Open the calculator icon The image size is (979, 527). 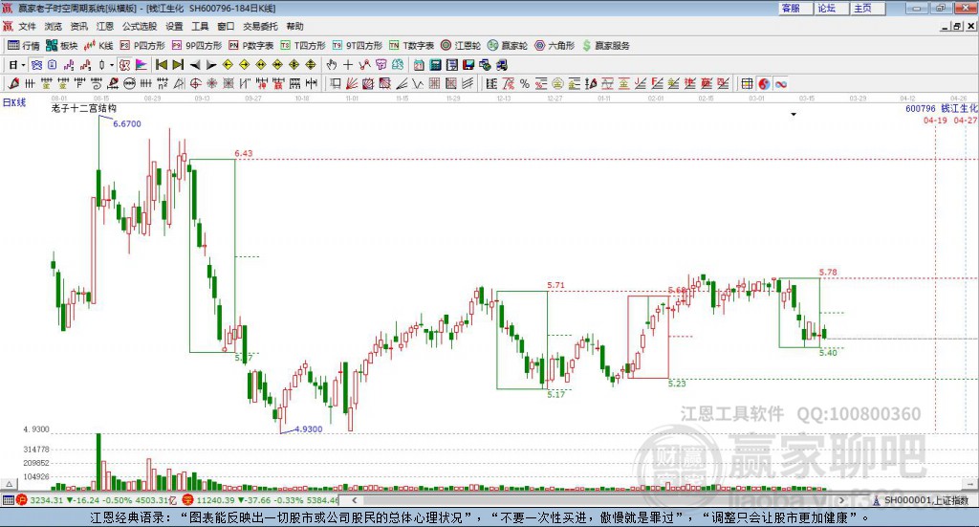[435, 65]
